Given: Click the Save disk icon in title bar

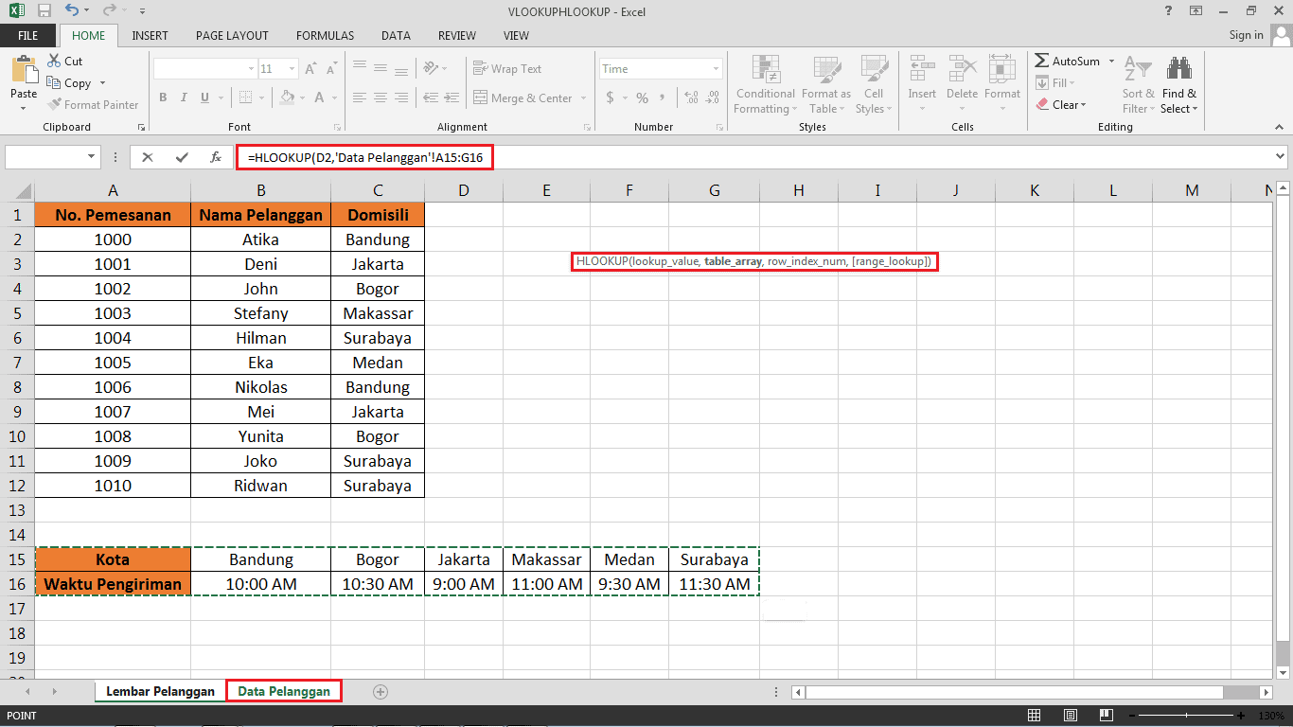Looking at the screenshot, I should pos(44,11).
